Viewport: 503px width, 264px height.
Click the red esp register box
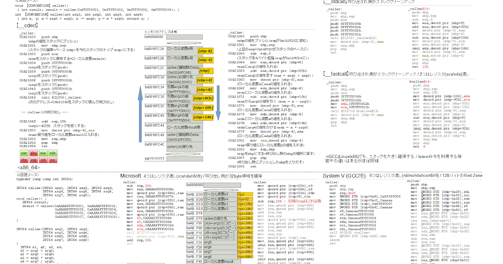tap(34, 160)
